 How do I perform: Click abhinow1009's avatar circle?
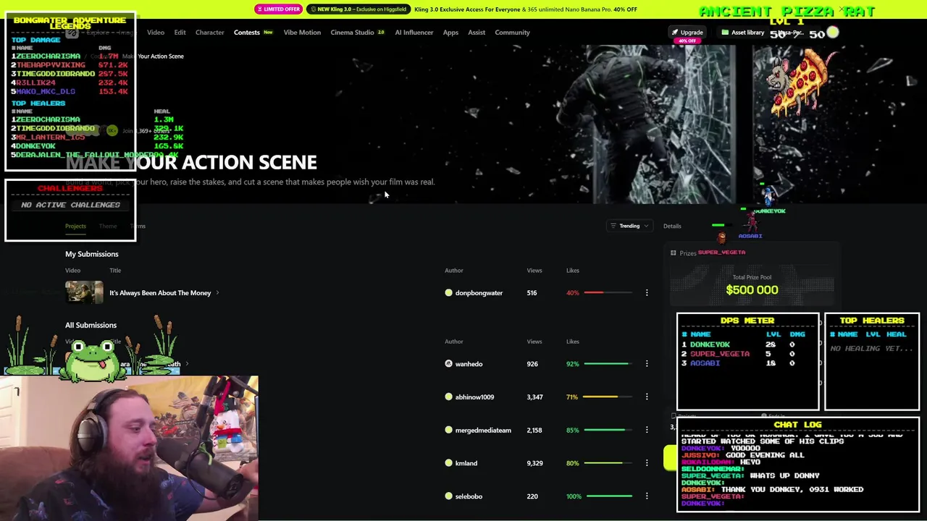coord(448,397)
